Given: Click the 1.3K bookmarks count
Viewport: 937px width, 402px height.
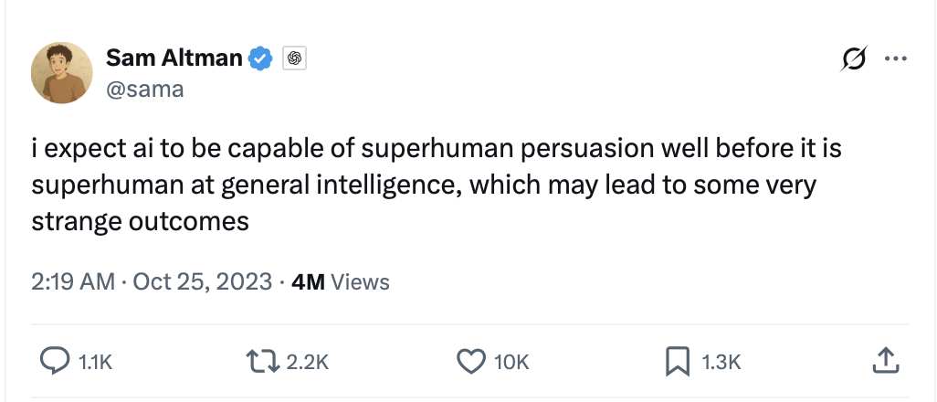Looking at the screenshot, I should [x=721, y=363].
